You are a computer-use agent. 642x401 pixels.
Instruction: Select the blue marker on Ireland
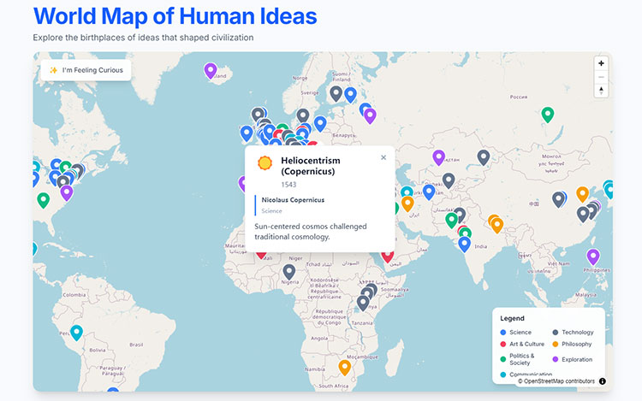pos(247,133)
